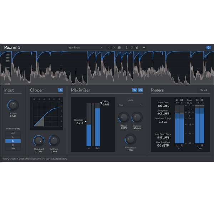Click the Max Short Term -8.5 LUFS reading
Image resolution: width=214 pixels, height=214 pixels.
[163, 138]
